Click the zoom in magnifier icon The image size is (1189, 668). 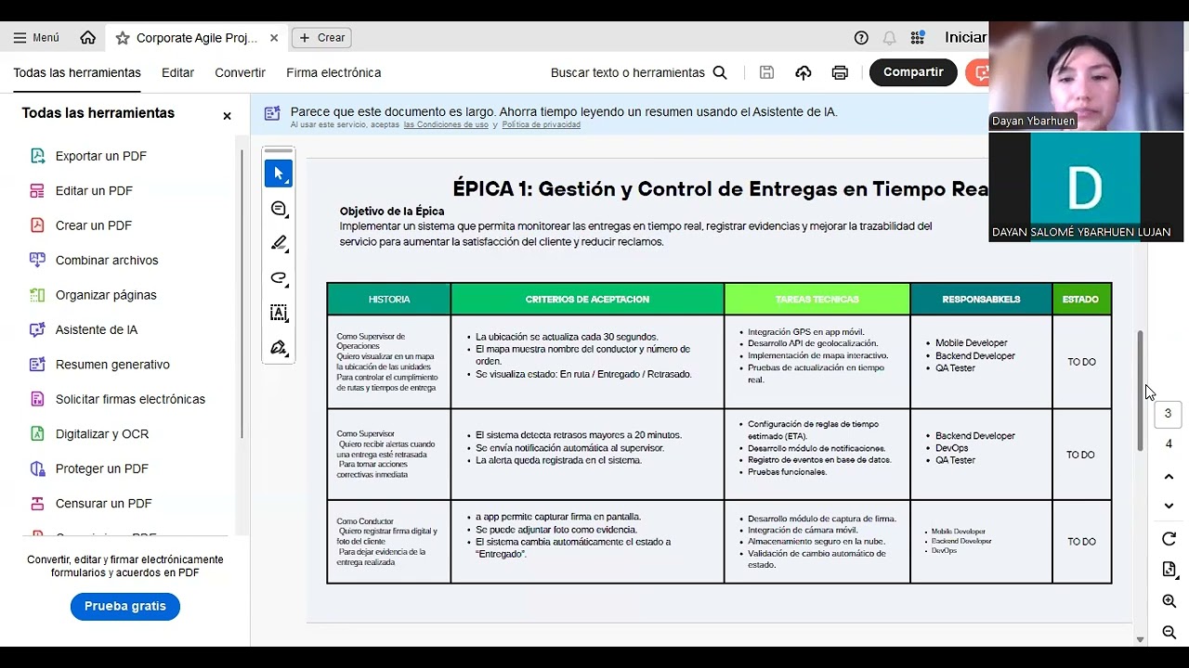point(1169,601)
